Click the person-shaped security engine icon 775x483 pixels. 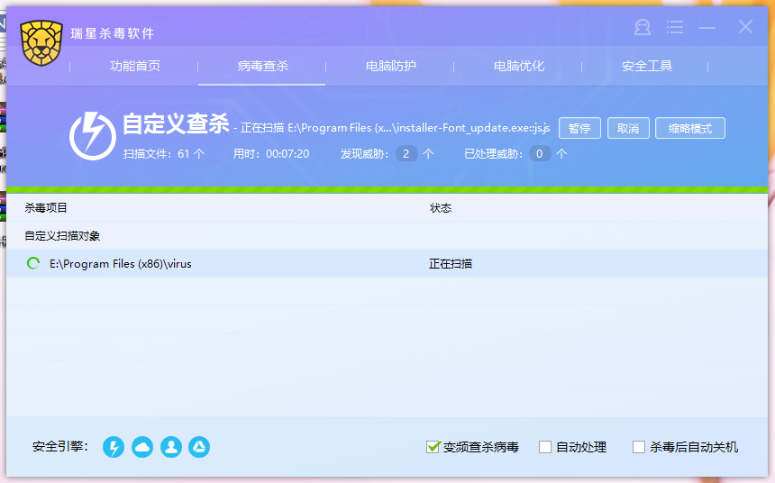[171, 447]
